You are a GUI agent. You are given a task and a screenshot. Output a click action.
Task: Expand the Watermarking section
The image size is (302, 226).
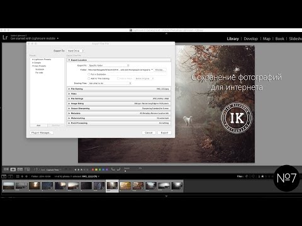(x=69, y=118)
